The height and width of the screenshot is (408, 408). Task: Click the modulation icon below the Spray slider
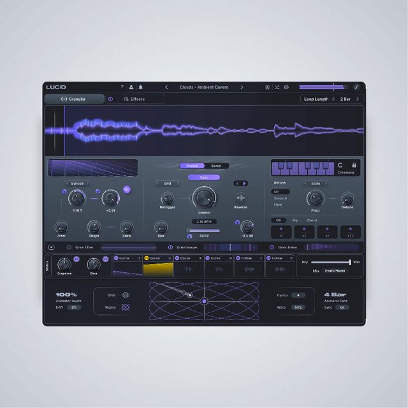pos(189,237)
